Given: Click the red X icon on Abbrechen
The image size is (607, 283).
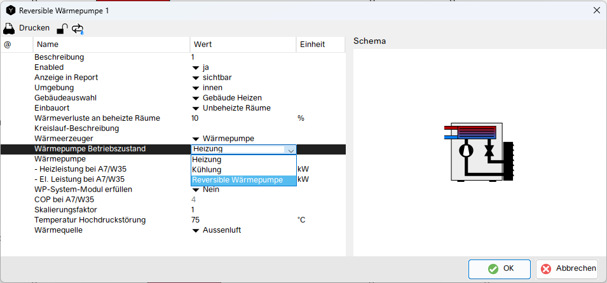Looking at the screenshot, I should tap(546, 268).
